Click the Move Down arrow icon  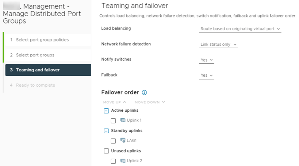163,102
